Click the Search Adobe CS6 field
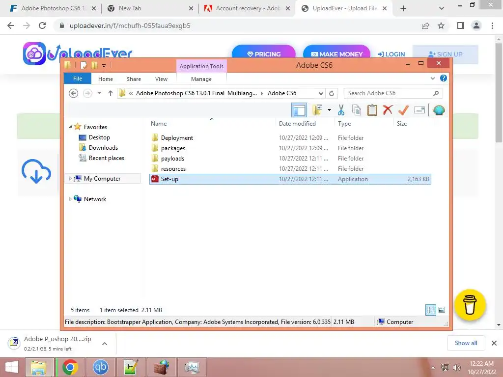 [x=393, y=93]
